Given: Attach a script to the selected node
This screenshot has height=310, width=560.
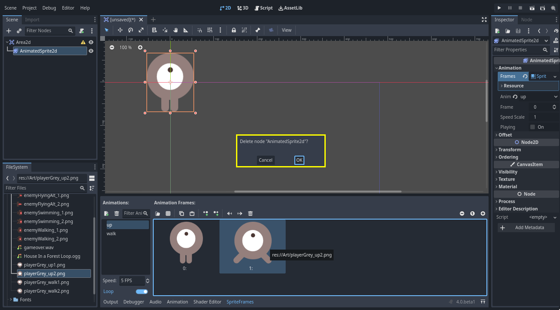Looking at the screenshot, I should click(81, 31).
